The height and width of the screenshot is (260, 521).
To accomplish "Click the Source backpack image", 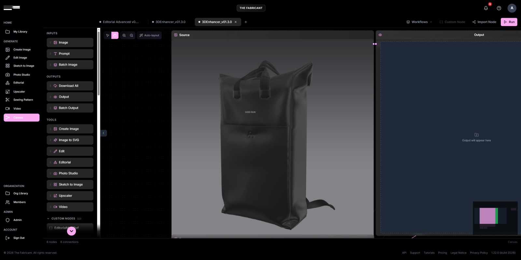I will pos(273,137).
